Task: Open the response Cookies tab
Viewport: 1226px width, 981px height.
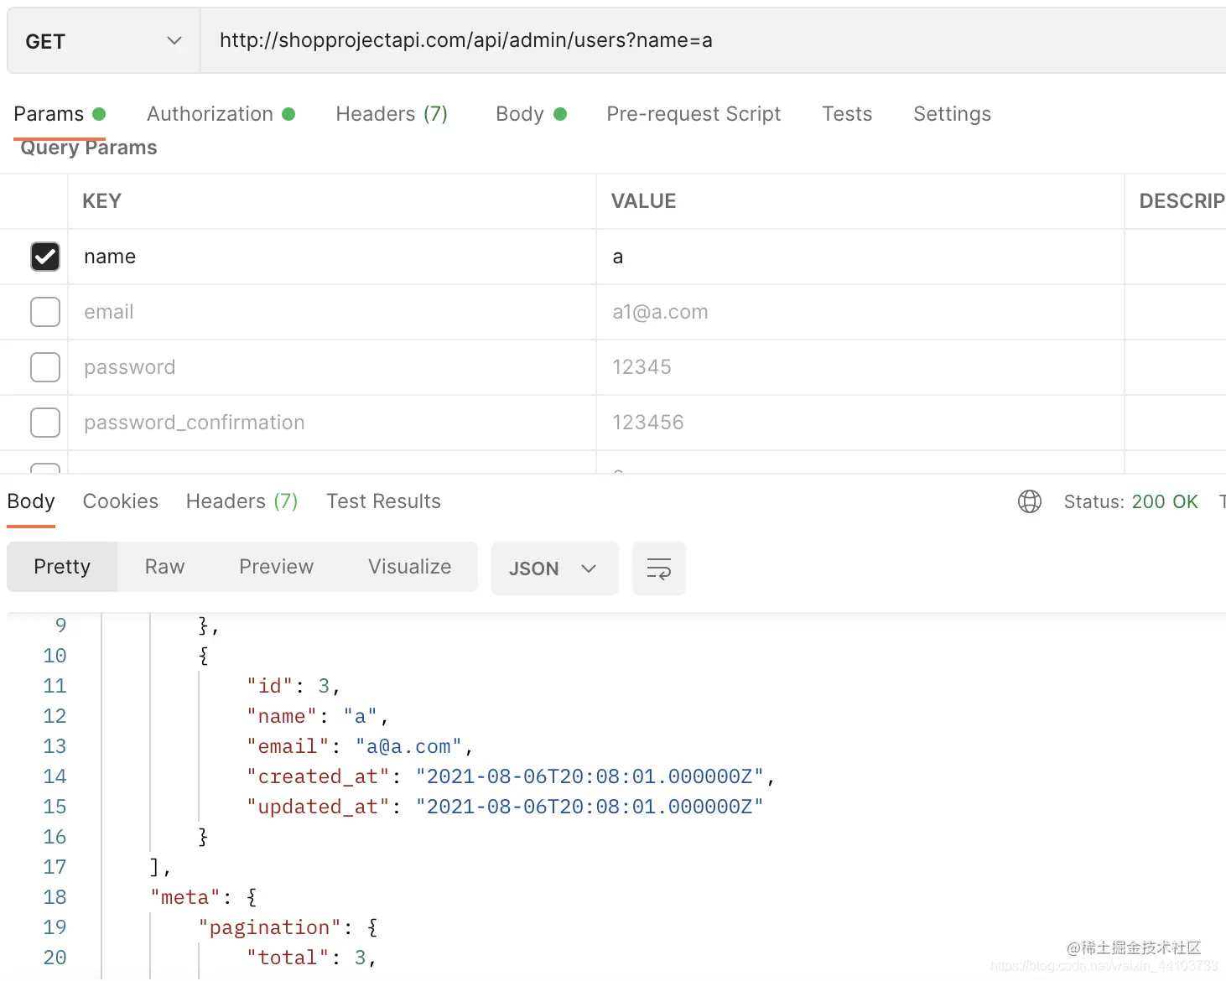Action: click(121, 501)
